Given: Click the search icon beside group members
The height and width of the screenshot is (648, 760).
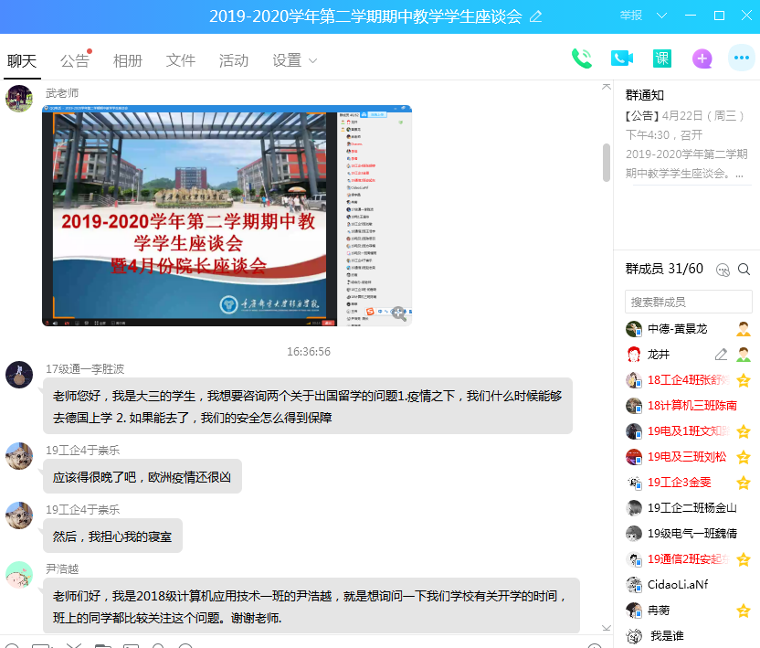Looking at the screenshot, I should (744, 269).
